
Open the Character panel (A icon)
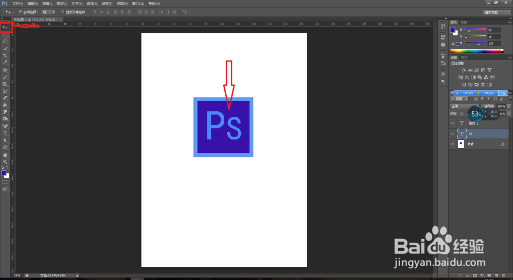[443, 74]
